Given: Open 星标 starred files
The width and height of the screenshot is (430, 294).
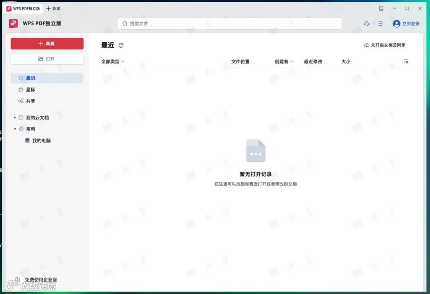Looking at the screenshot, I should 30,90.
